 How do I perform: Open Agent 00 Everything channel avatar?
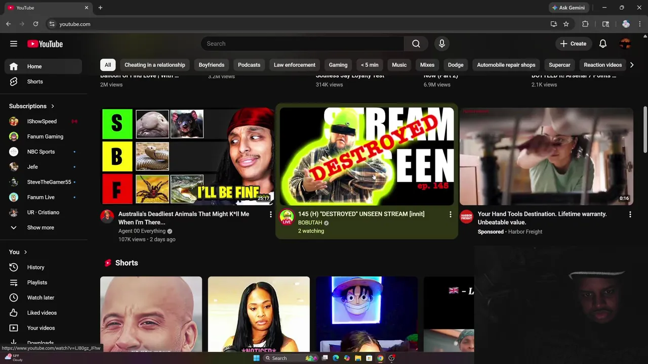tap(107, 217)
